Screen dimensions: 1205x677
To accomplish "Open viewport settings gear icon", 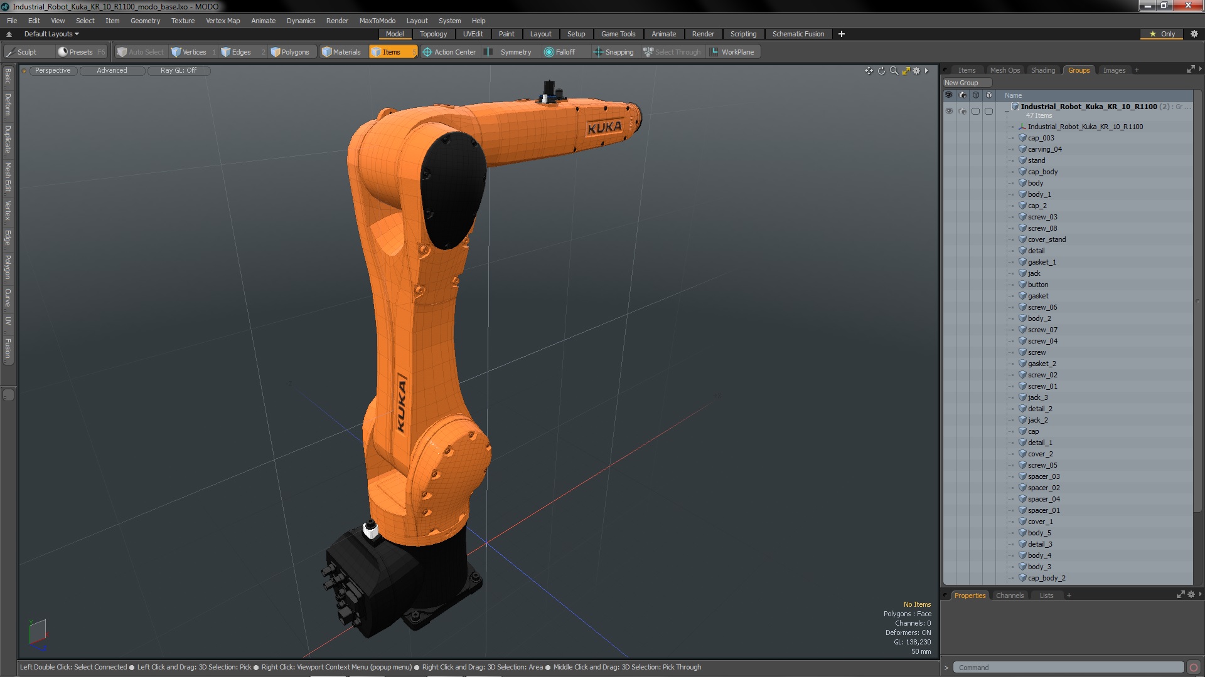I will pos(916,71).
